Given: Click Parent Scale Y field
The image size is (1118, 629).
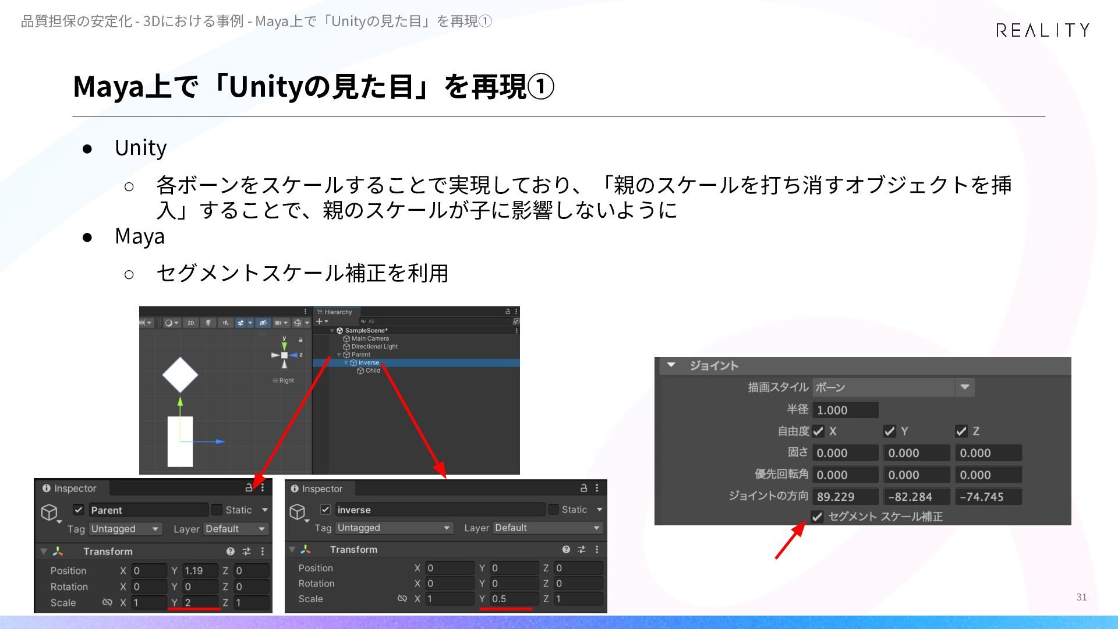Looking at the screenshot, I should [200, 603].
